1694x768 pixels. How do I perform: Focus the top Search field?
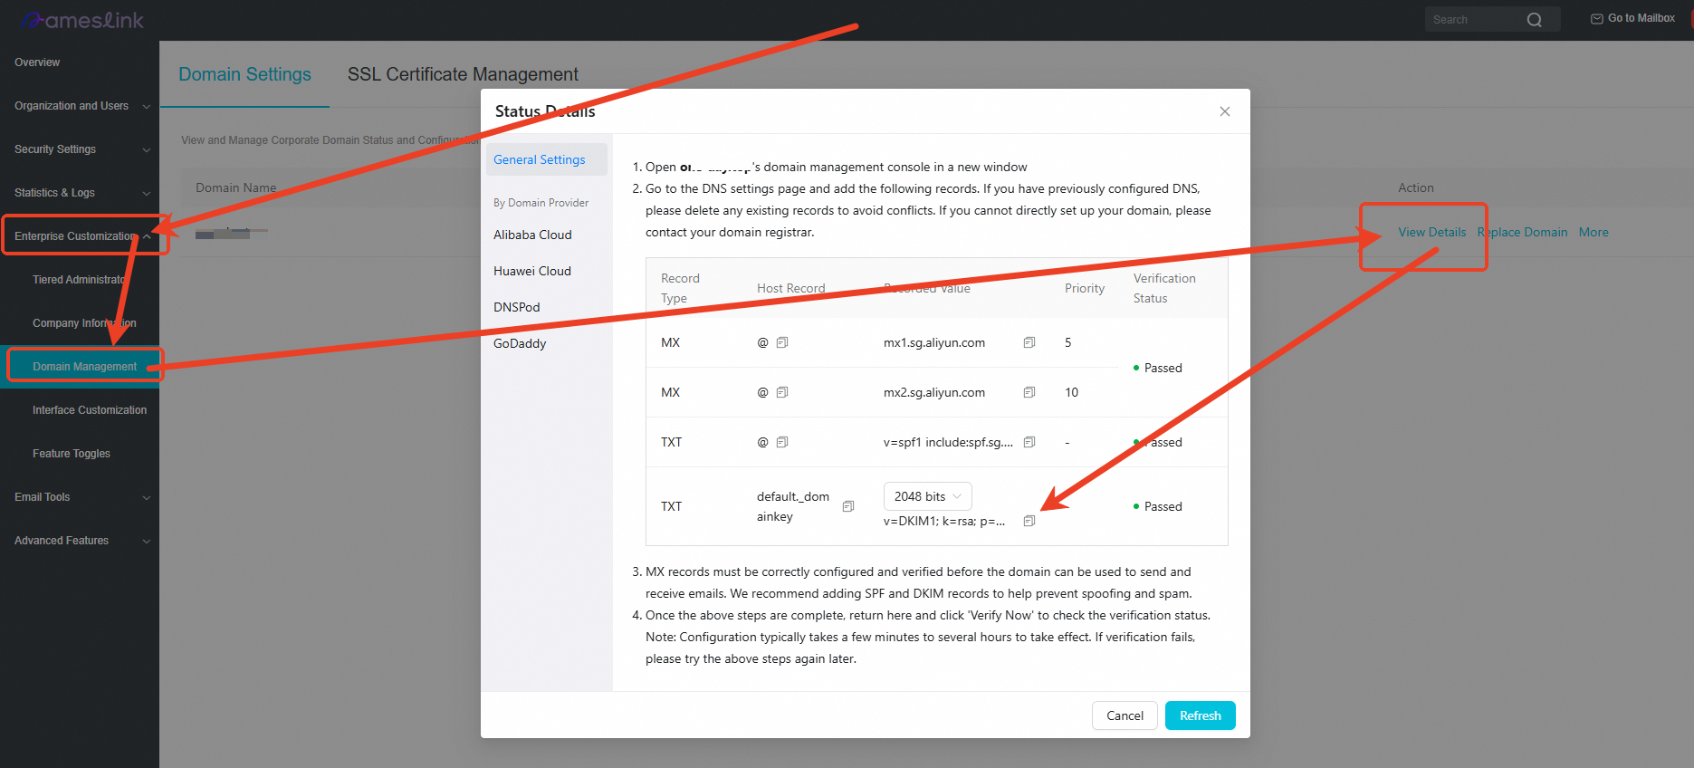click(x=1476, y=20)
